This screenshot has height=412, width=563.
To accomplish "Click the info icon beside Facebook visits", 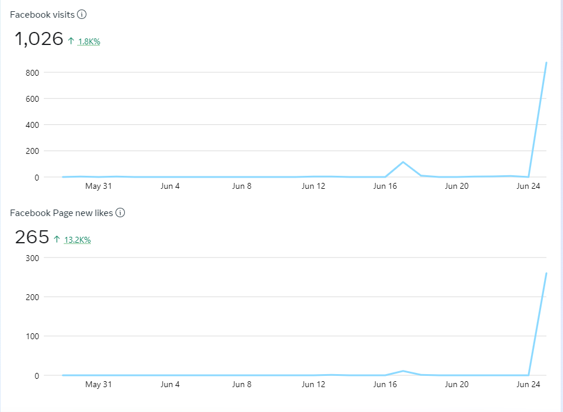I will [82, 15].
